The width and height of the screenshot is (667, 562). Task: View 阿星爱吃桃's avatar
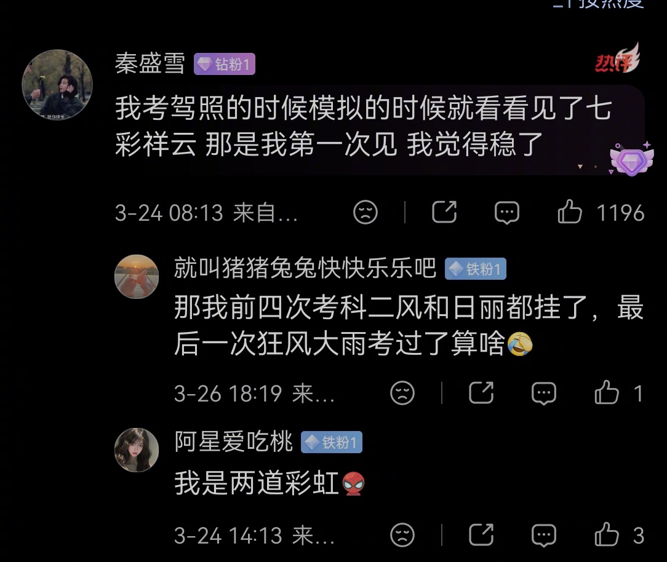(x=137, y=449)
